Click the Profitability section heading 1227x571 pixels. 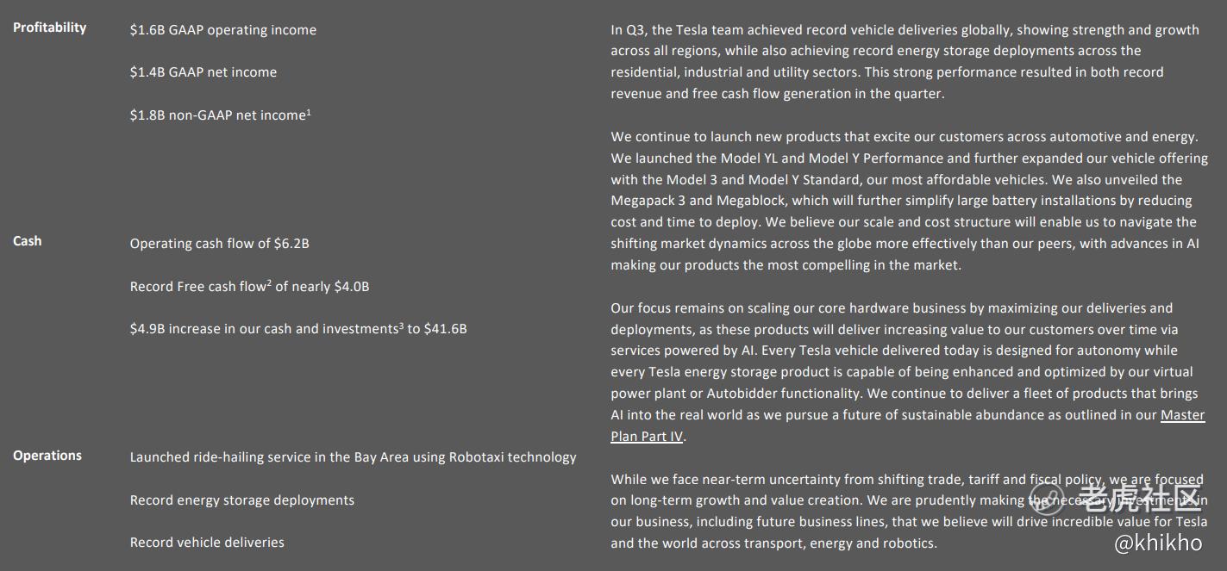point(49,28)
